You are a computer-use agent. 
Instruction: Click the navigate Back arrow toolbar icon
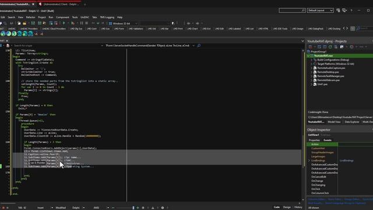188,23
